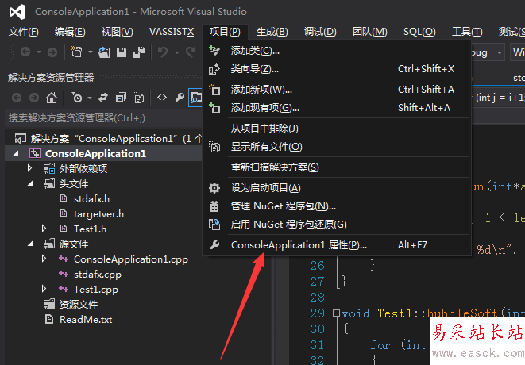525x365 pixels.
Task: Click the Solution Explorer Home icon
Action: 51,98
